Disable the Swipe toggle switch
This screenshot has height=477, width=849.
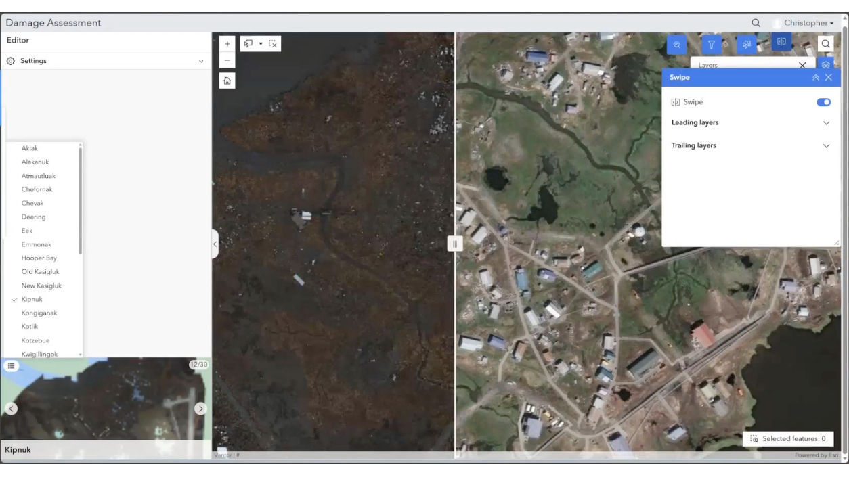[x=823, y=101]
